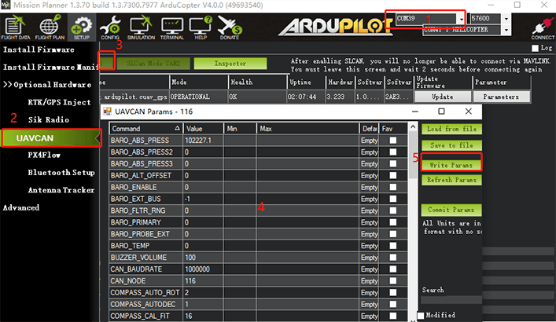The image size is (556, 322).
Task: Open the Flight Data screen
Action: 17,26
